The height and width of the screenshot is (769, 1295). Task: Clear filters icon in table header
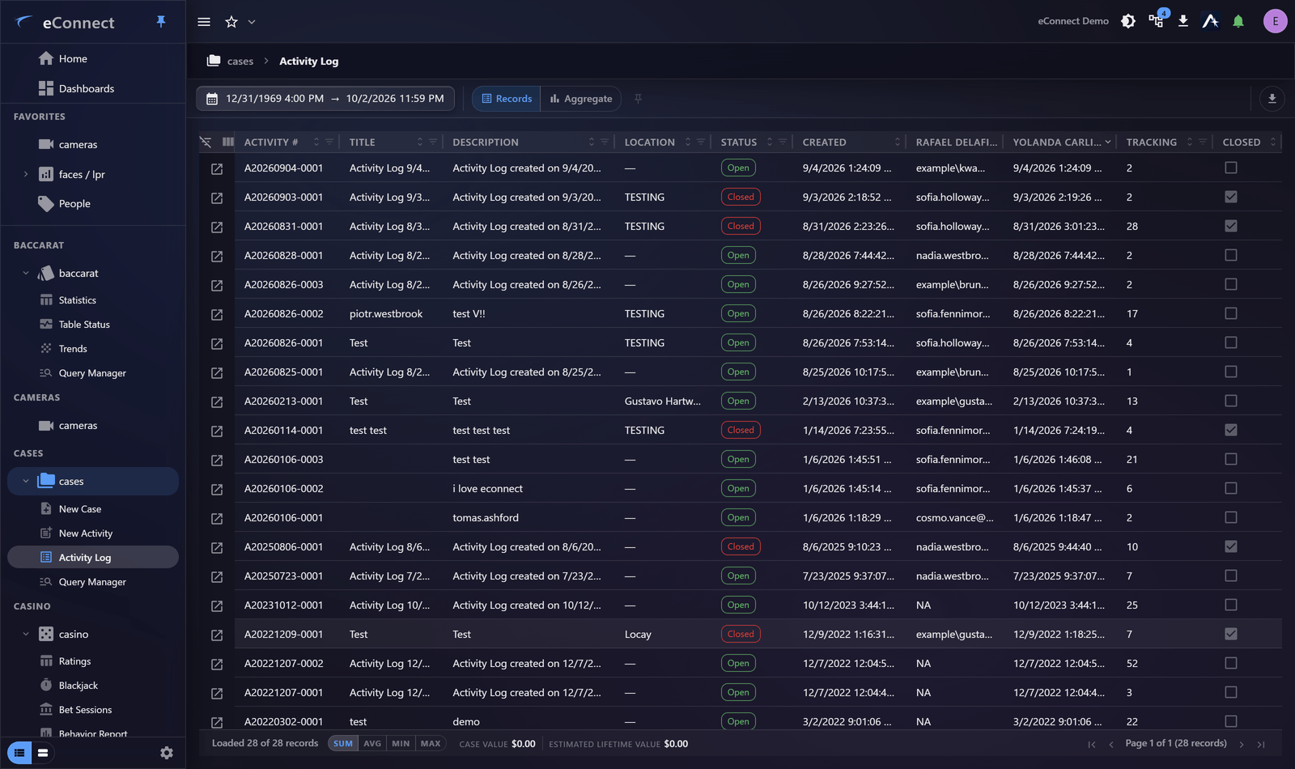click(x=206, y=142)
